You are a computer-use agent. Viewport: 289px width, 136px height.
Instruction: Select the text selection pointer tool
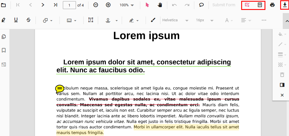pyautogui.click(x=147, y=5)
